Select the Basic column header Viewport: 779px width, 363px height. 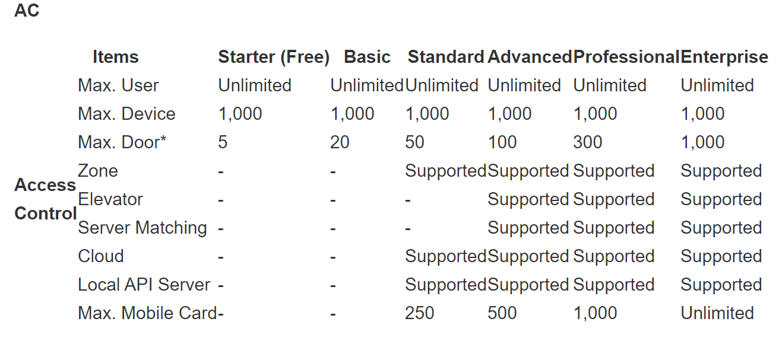[x=367, y=57]
